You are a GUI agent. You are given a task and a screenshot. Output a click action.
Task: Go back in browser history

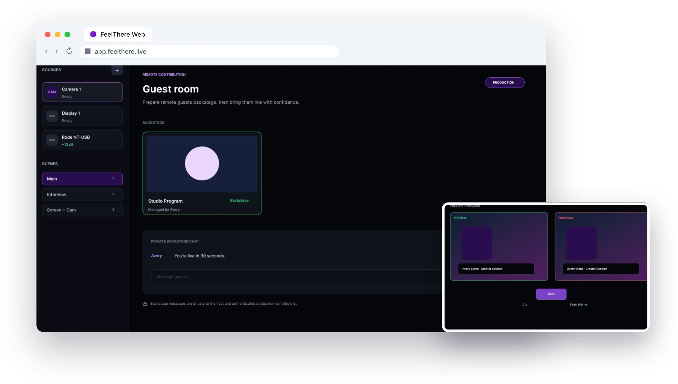[46, 52]
